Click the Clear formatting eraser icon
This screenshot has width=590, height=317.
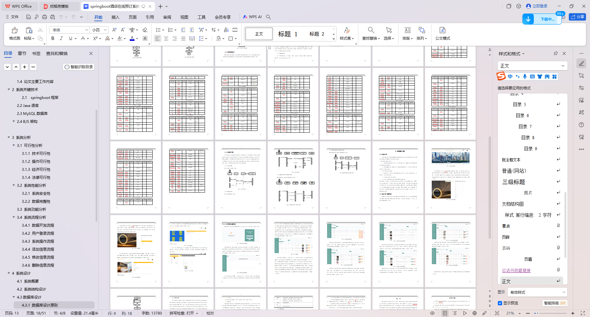(145, 30)
